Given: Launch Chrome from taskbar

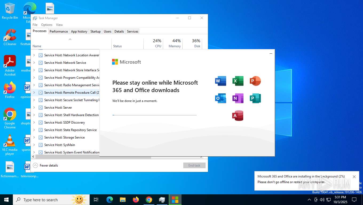Looking at the screenshot, I should pyautogui.click(x=149, y=200).
